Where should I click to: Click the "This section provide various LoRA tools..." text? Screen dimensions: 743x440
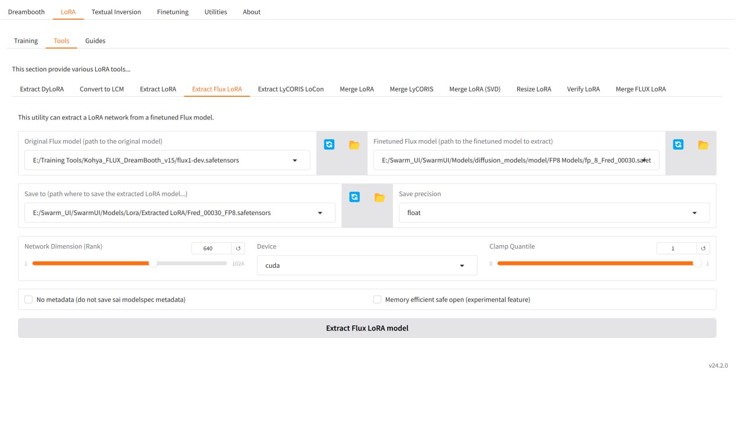pos(71,69)
